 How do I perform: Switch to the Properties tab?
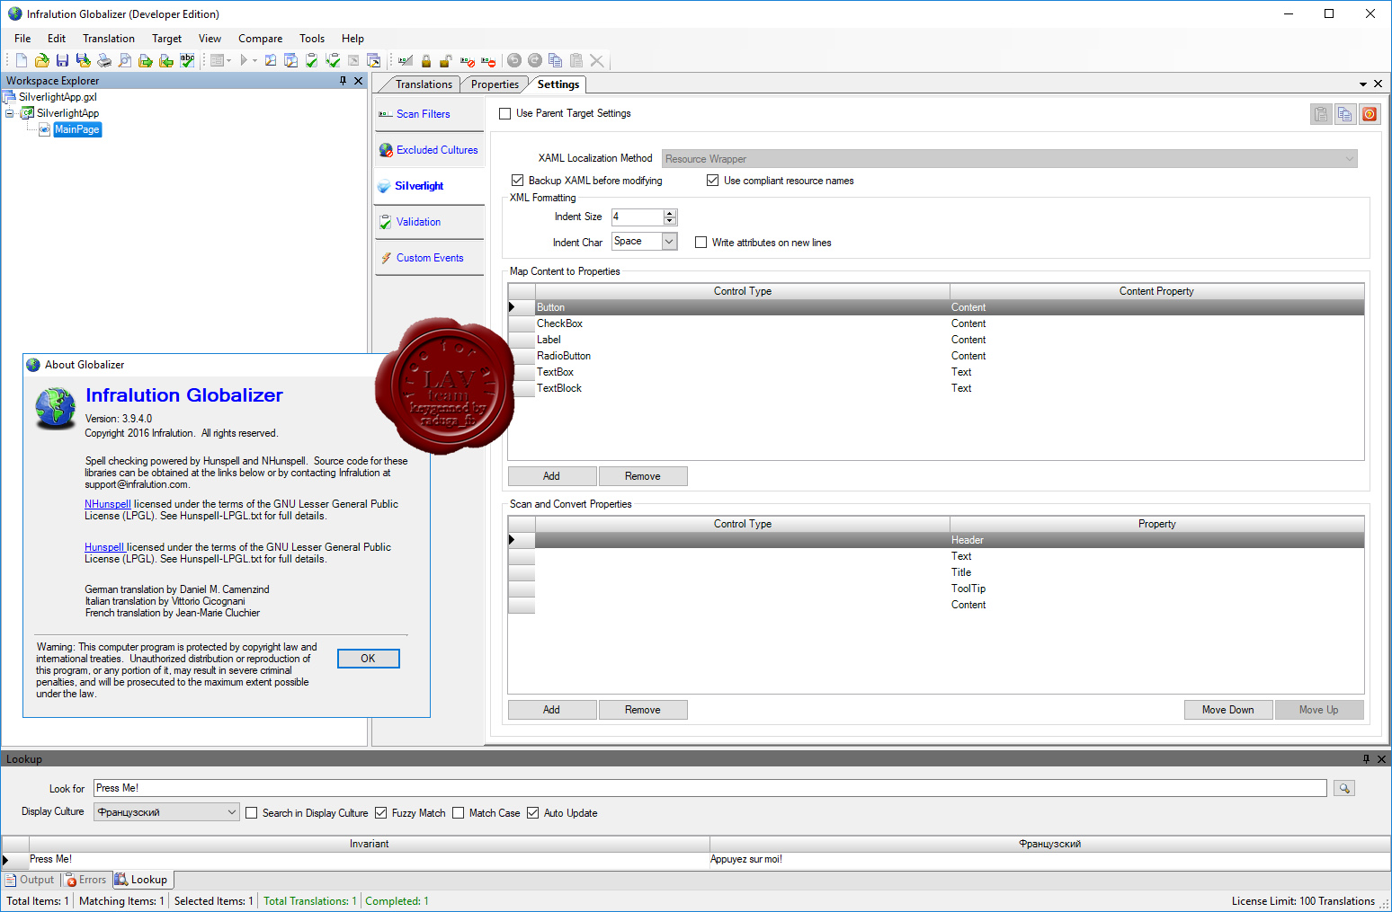coord(495,84)
